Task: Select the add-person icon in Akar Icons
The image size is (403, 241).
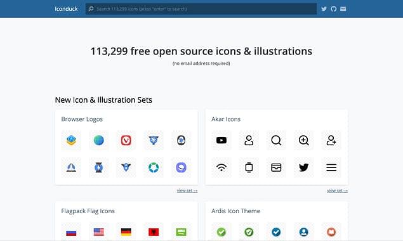Action: (x=331, y=140)
